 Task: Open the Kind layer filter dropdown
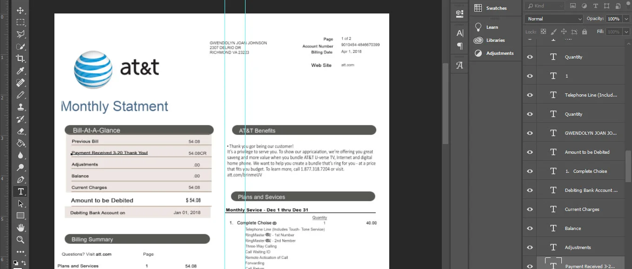click(x=544, y=6)
